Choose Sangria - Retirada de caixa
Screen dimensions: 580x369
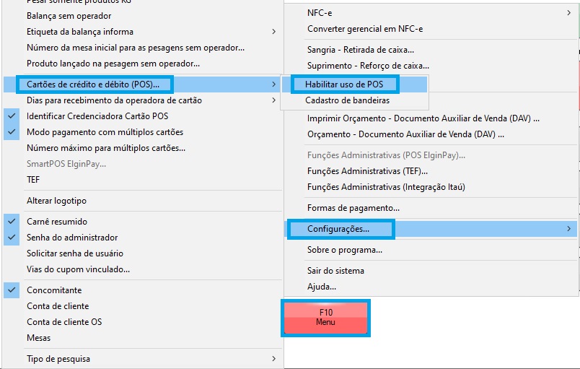[x=360, y=50]
